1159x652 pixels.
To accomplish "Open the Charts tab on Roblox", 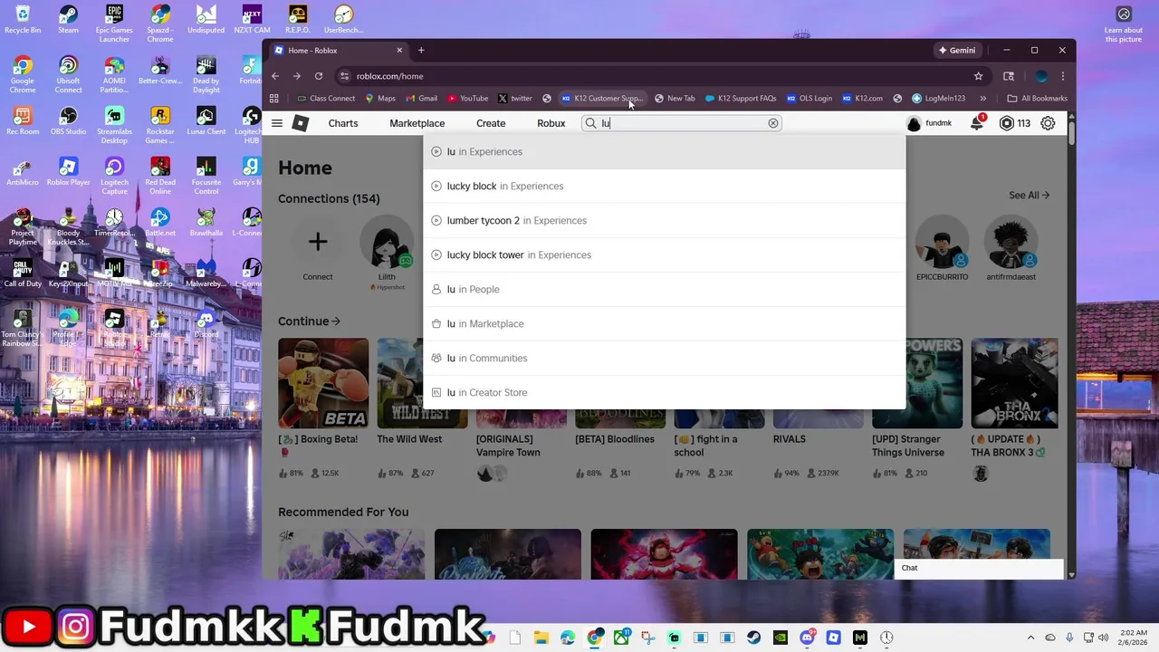I will tap(343, 123).
